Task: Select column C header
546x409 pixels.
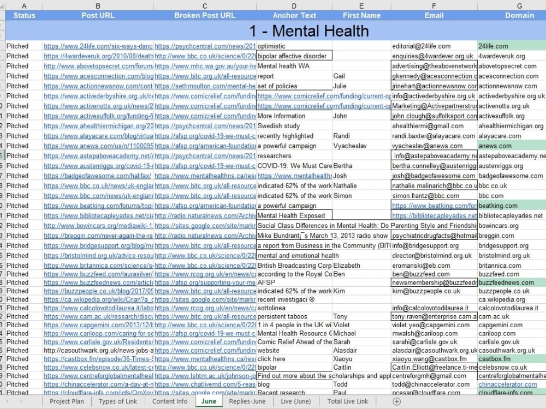Action: pyautogui.click(x=205, y=5)
